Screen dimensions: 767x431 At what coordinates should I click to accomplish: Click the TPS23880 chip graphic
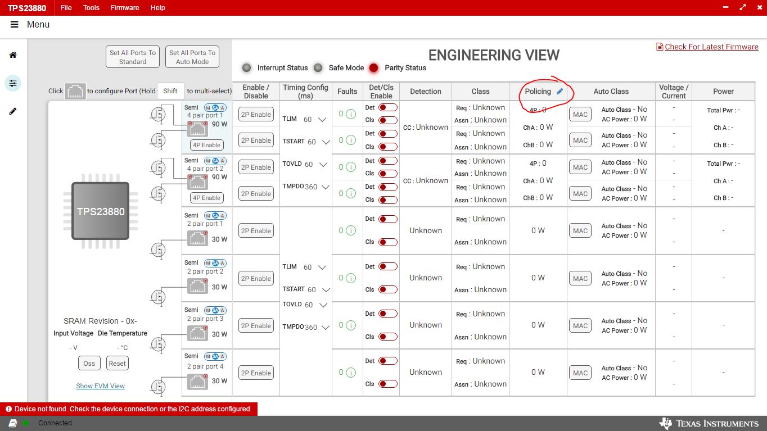[x=101, y=211]
